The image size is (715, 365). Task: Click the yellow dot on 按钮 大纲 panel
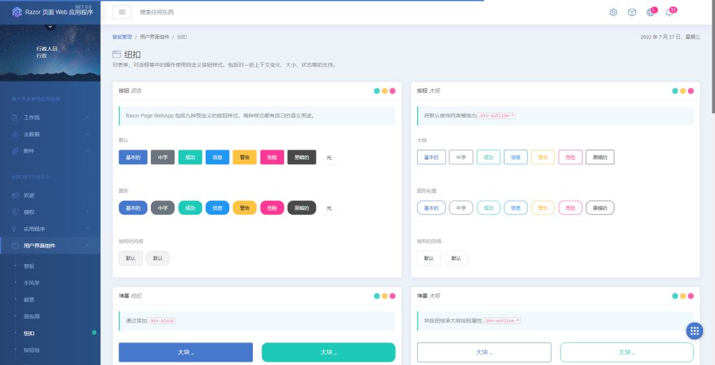coord(683,91)
